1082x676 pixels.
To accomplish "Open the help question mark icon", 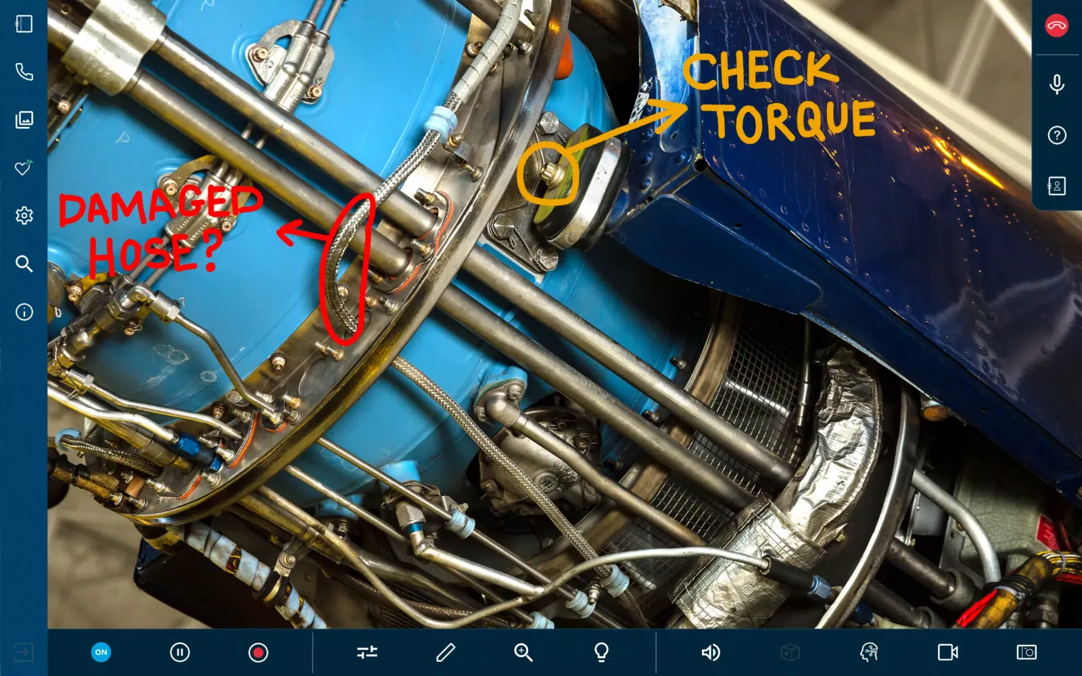I will 1056,135.
